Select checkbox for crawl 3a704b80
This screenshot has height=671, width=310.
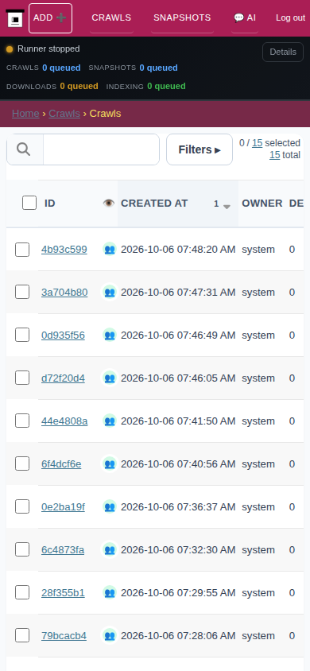pyautogui.click(x=22, y=293)
